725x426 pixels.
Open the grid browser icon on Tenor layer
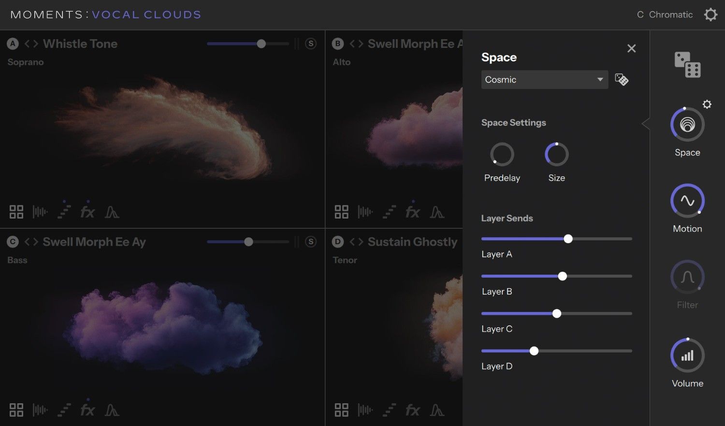pos(341,410)
